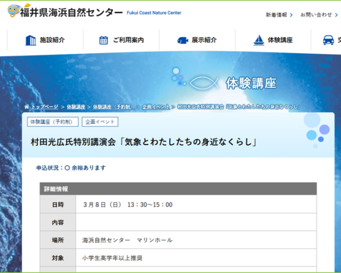Select the 企画イベント category tag

pyautogui.click(x=100, y=122)
